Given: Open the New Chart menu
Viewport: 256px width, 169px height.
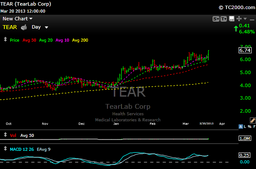Looking at the screenshot, I should tap(17, 19).
